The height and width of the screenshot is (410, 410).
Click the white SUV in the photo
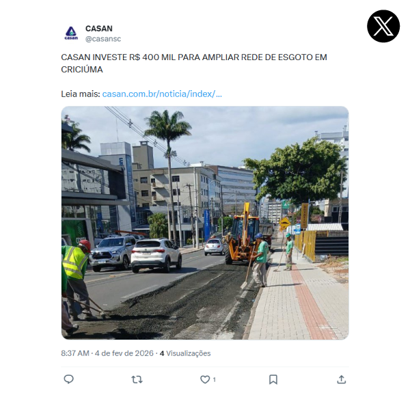(x=156, y=255)
